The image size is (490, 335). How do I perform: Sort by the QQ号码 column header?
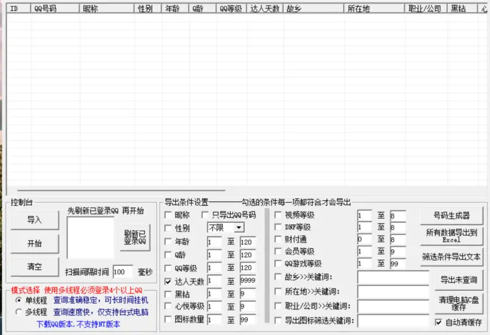tap(54, 9)
